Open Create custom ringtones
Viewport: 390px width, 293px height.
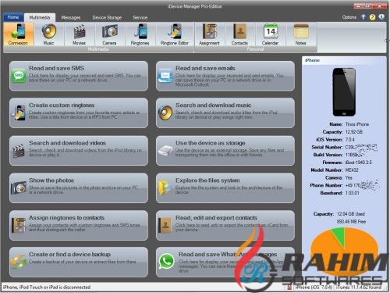(x=79, y=113)
